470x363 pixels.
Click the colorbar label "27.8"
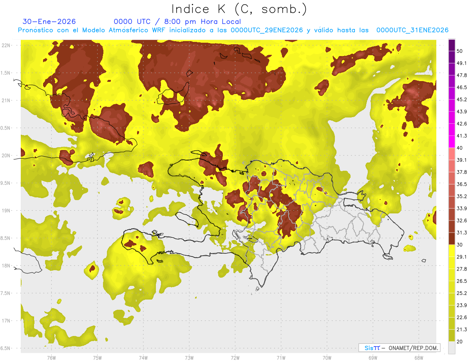tap(462, 269)
